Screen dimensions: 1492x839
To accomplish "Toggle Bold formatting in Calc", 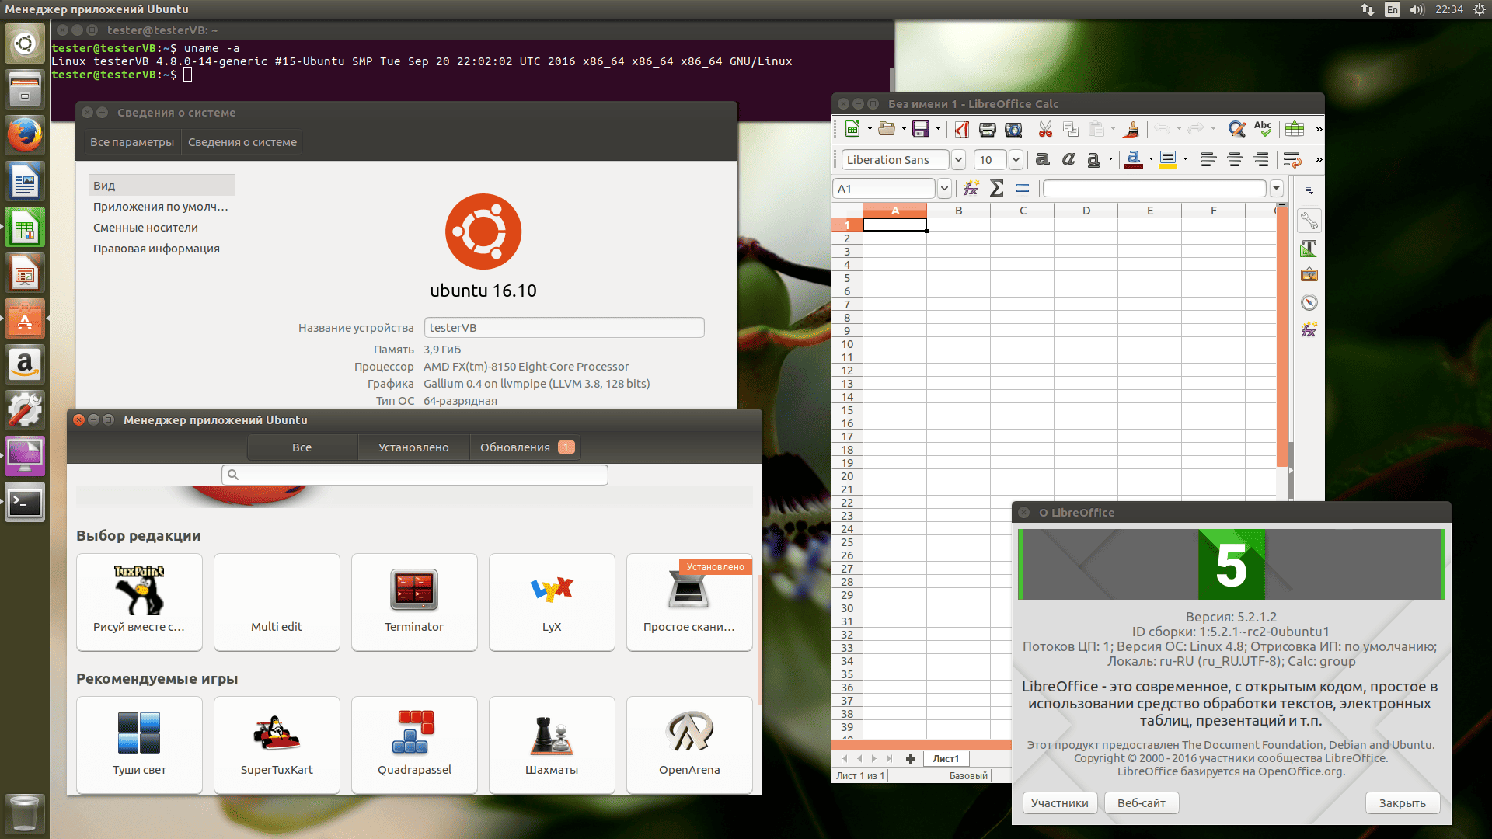I will coord(1043,159).
